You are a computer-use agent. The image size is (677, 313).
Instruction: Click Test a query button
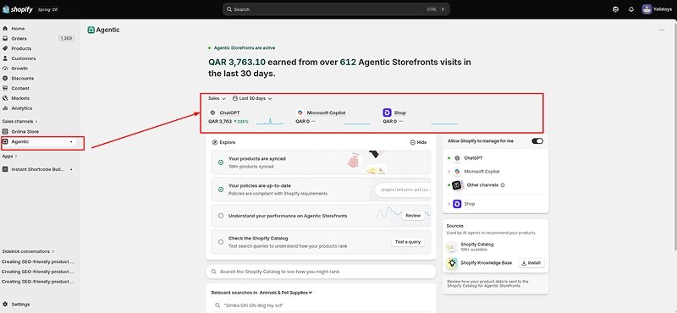click(408, 242)
